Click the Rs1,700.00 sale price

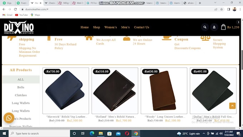tap(124, 121)
